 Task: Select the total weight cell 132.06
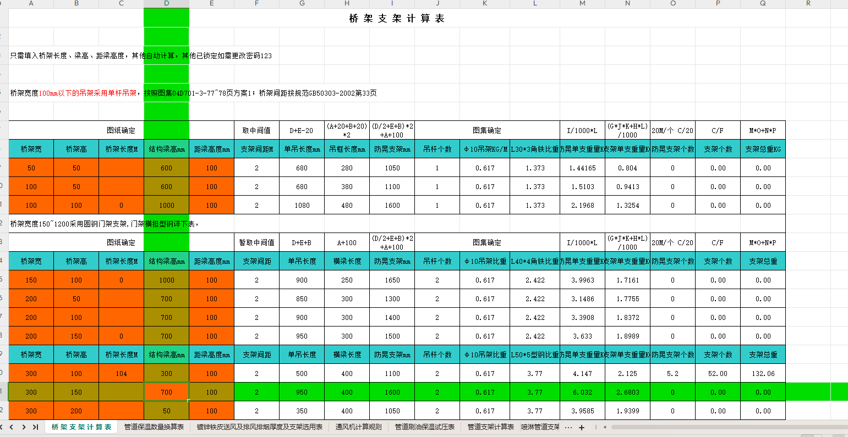(x=763, y=373)
